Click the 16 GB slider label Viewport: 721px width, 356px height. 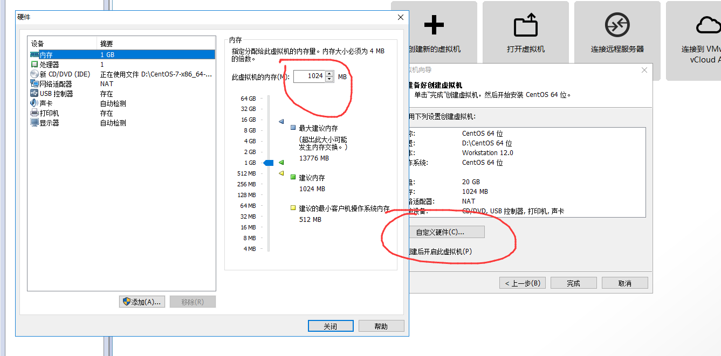(x=248, y=120)
